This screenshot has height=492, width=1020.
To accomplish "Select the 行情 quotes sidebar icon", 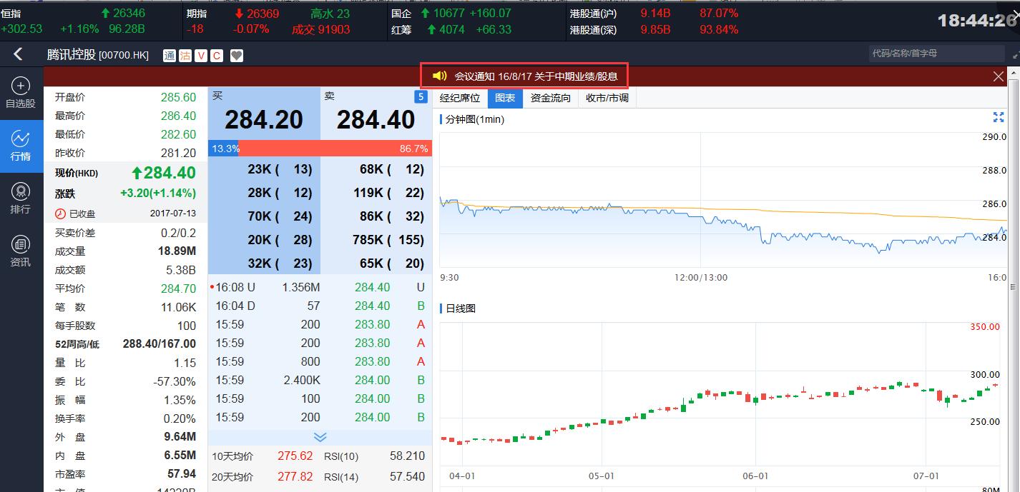I will [21, 146].
